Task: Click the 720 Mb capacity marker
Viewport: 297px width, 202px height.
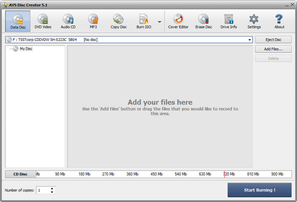Action: [228, 174]
